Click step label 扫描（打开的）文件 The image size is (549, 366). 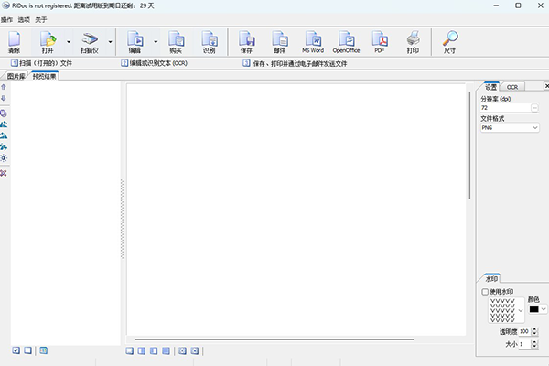click(x=46, y=63)
